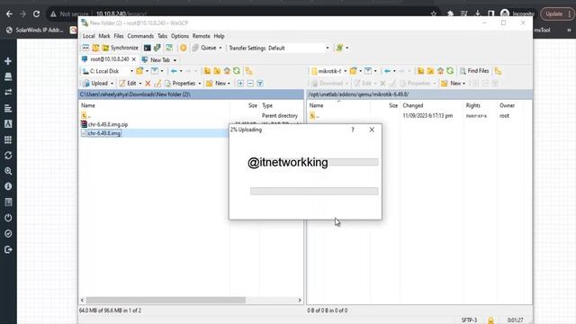Click the local Edit button
Viewport: 576px width, 324px height.
[x=128, y=84]
